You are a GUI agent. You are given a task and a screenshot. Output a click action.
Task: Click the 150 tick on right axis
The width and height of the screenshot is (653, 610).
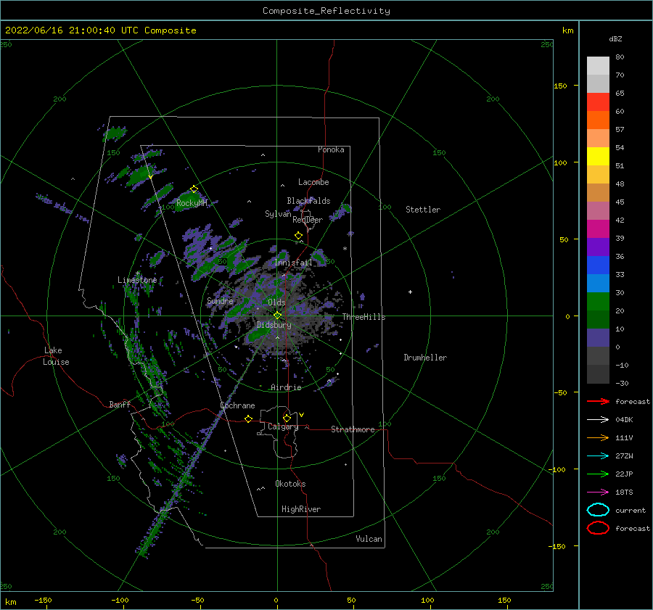(560, 86)
